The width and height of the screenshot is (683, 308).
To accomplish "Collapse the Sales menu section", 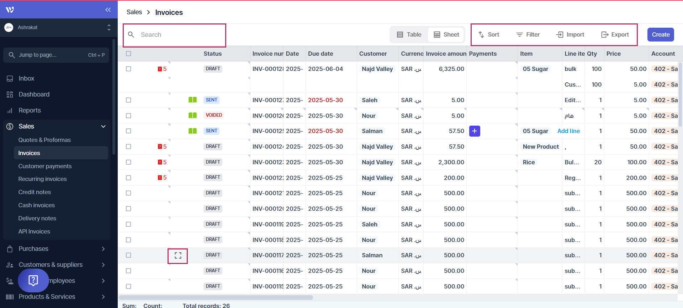I will (103, 126).
